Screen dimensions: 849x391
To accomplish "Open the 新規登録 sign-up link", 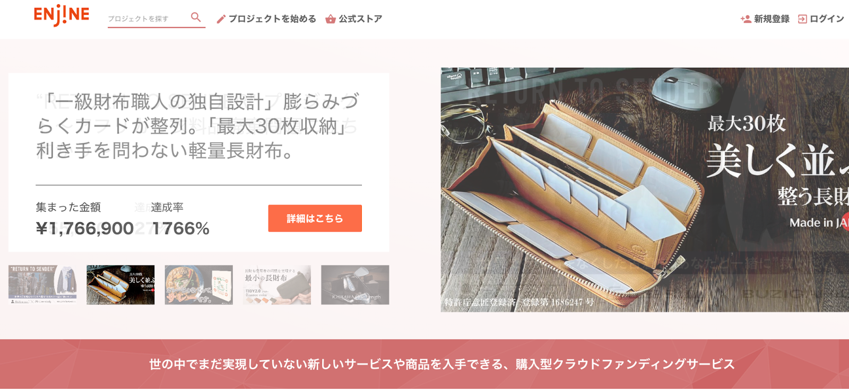I will click(772, 19).
